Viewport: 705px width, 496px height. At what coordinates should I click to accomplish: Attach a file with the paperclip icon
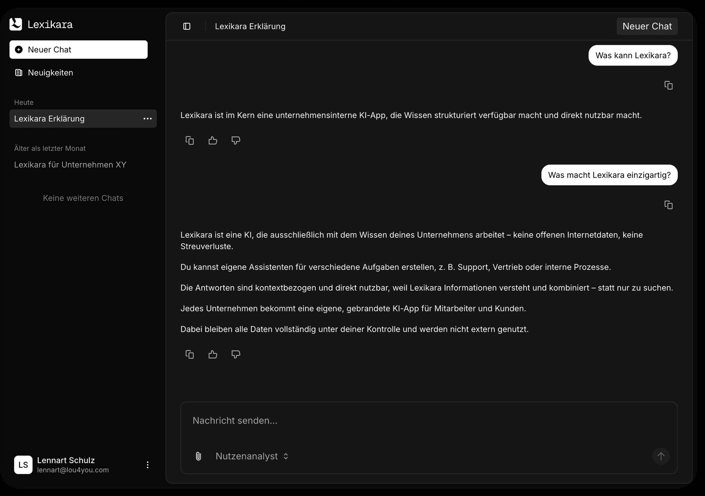point(198,456)
